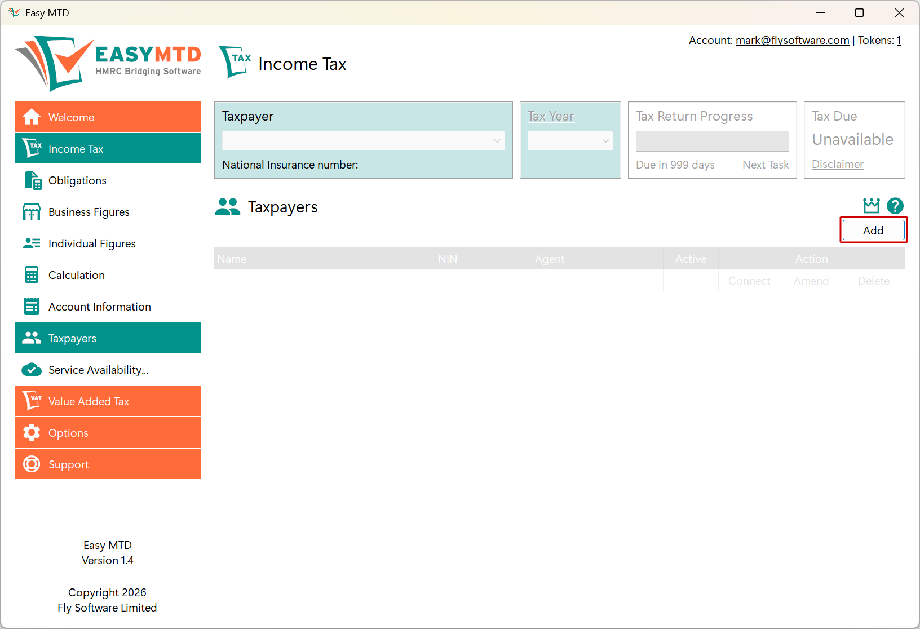Click the Taxpayers people icon in sidebar

32,338
